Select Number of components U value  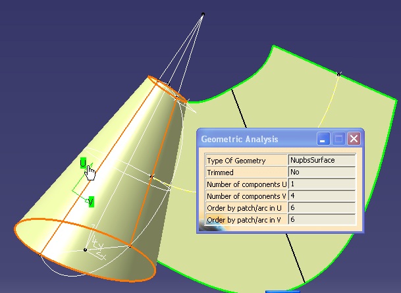322,184
